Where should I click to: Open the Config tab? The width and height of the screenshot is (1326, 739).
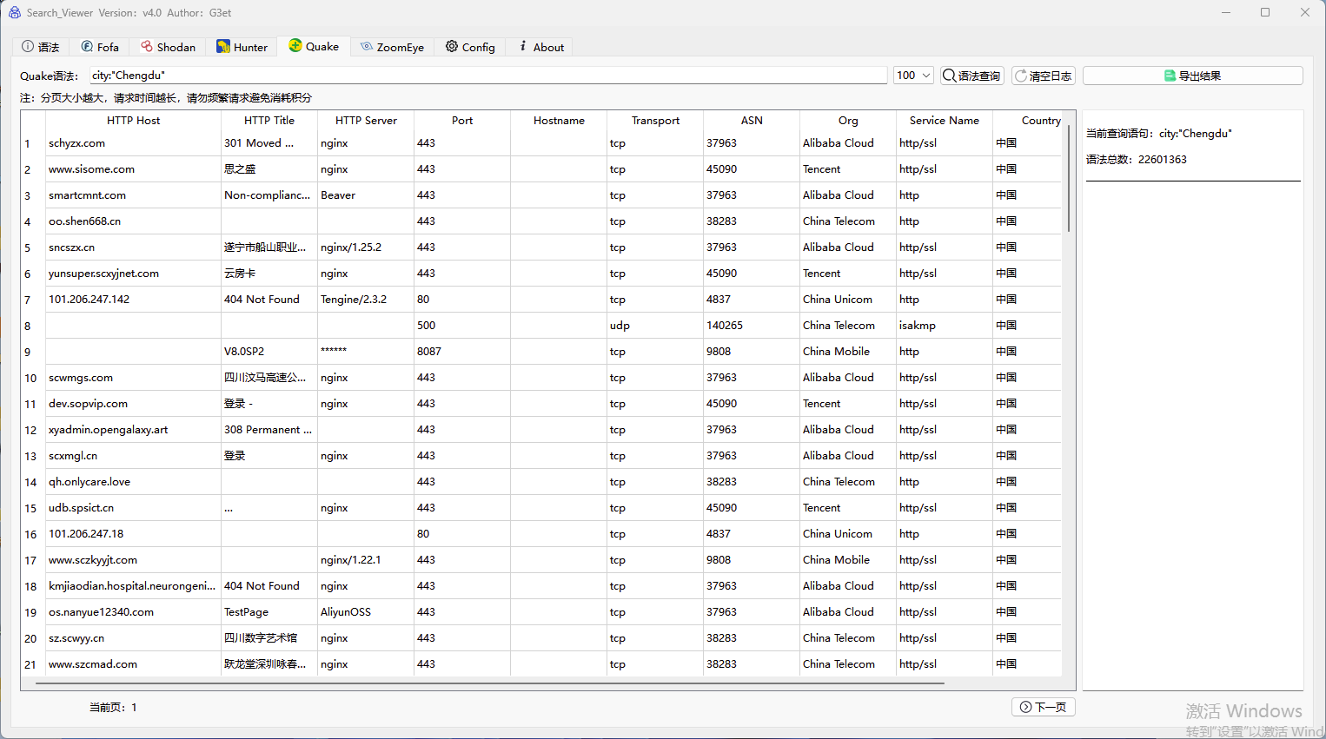click(x=470, y=47)
